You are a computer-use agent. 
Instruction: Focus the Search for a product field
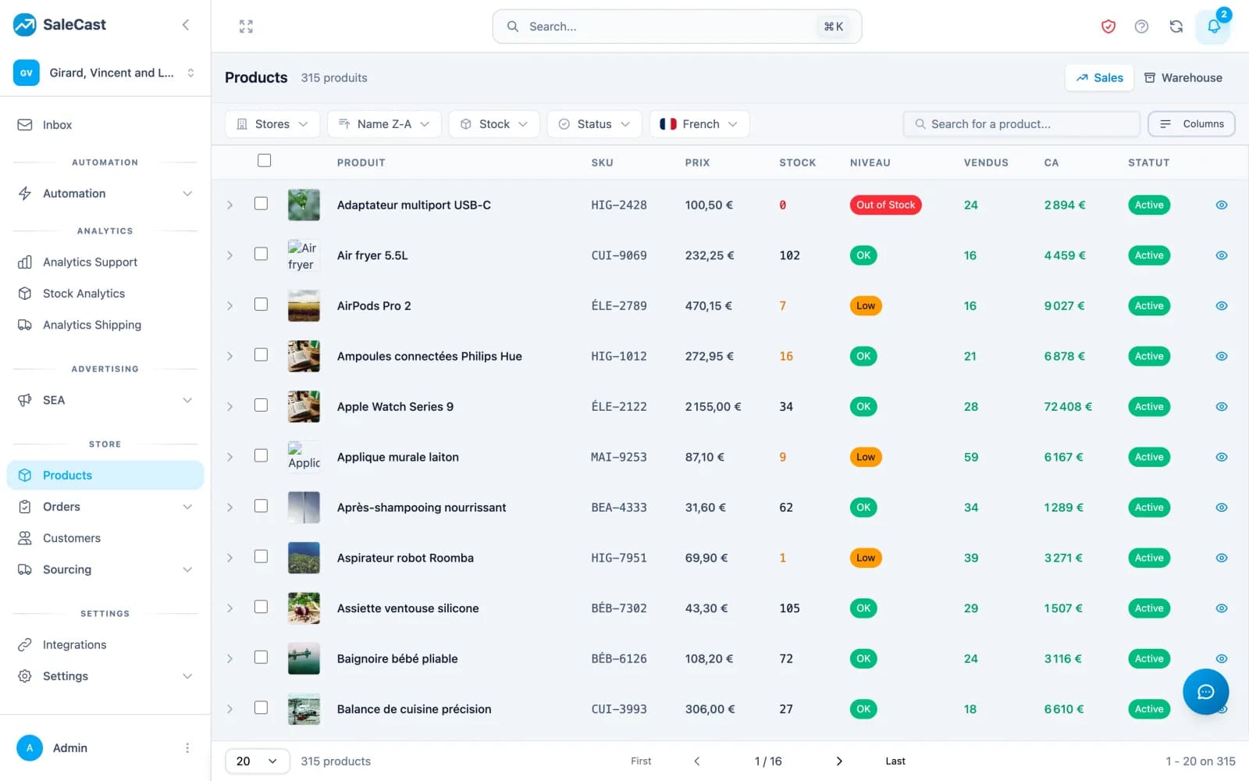pos(1021,124)
